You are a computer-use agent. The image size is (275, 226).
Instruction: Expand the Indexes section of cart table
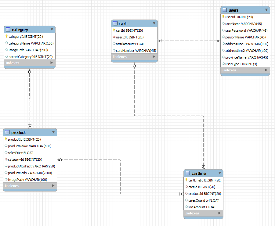click(x=154, y=57)
